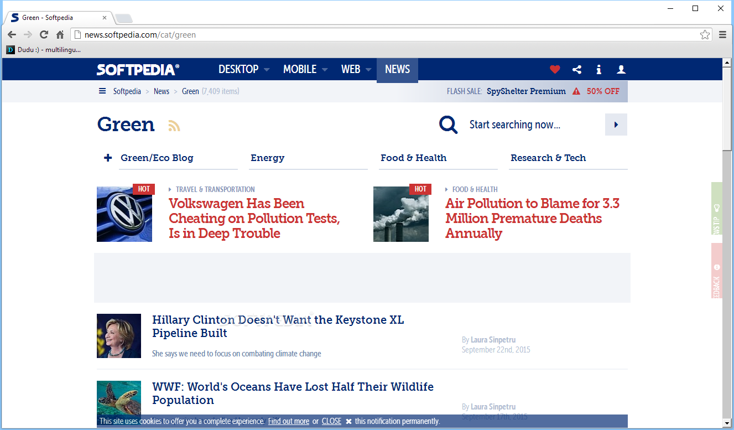The height and width of the screenshot is (430, 734).
Task: Select the NEWS tab
Action: 397,69
